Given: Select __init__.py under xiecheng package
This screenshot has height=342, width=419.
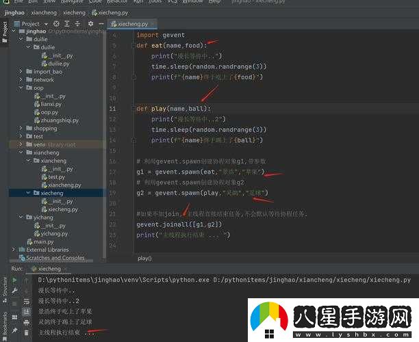Looking at the screenshot, I should (58, 201).
